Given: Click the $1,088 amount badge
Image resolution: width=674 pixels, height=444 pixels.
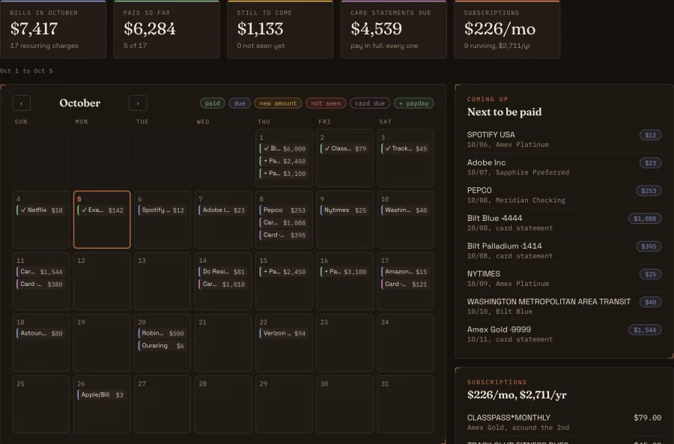Looking at the screenshot, I should tap(645, 219).
